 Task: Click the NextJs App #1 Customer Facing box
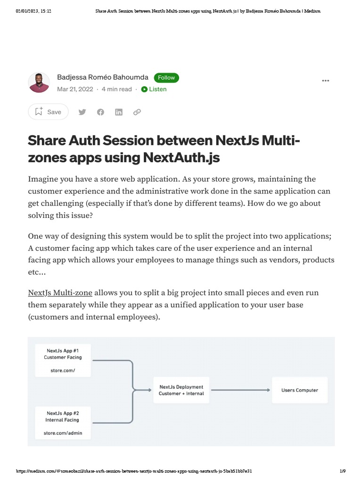coord(63,361)
